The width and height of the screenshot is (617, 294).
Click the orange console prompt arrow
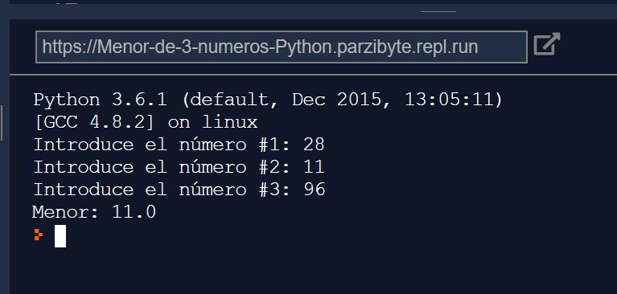[x=38, y=235]
